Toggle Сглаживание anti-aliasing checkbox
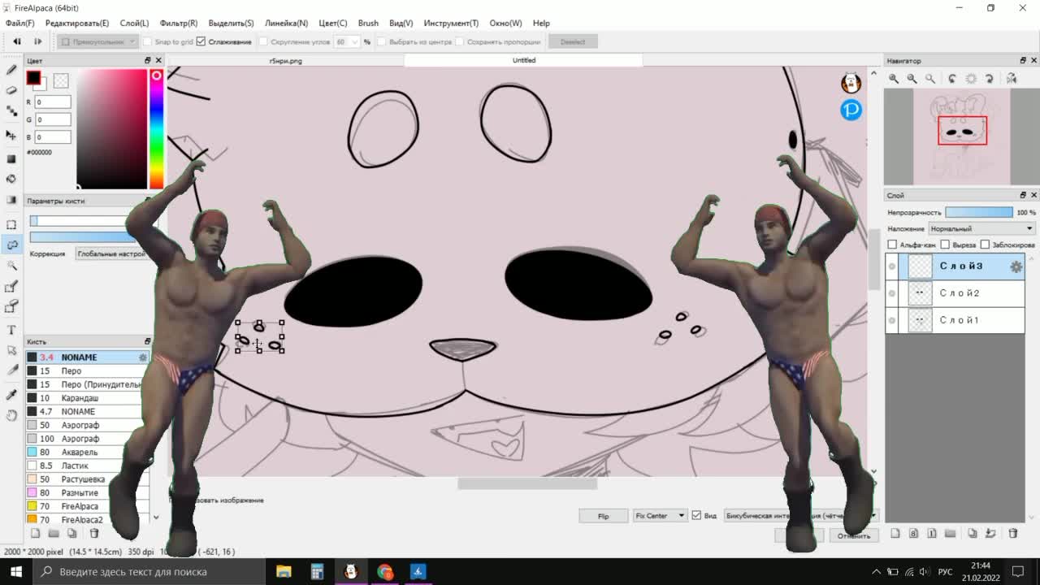Image resolution: width=1040 pixels, height=585 pixels. (x=201, y=41)
